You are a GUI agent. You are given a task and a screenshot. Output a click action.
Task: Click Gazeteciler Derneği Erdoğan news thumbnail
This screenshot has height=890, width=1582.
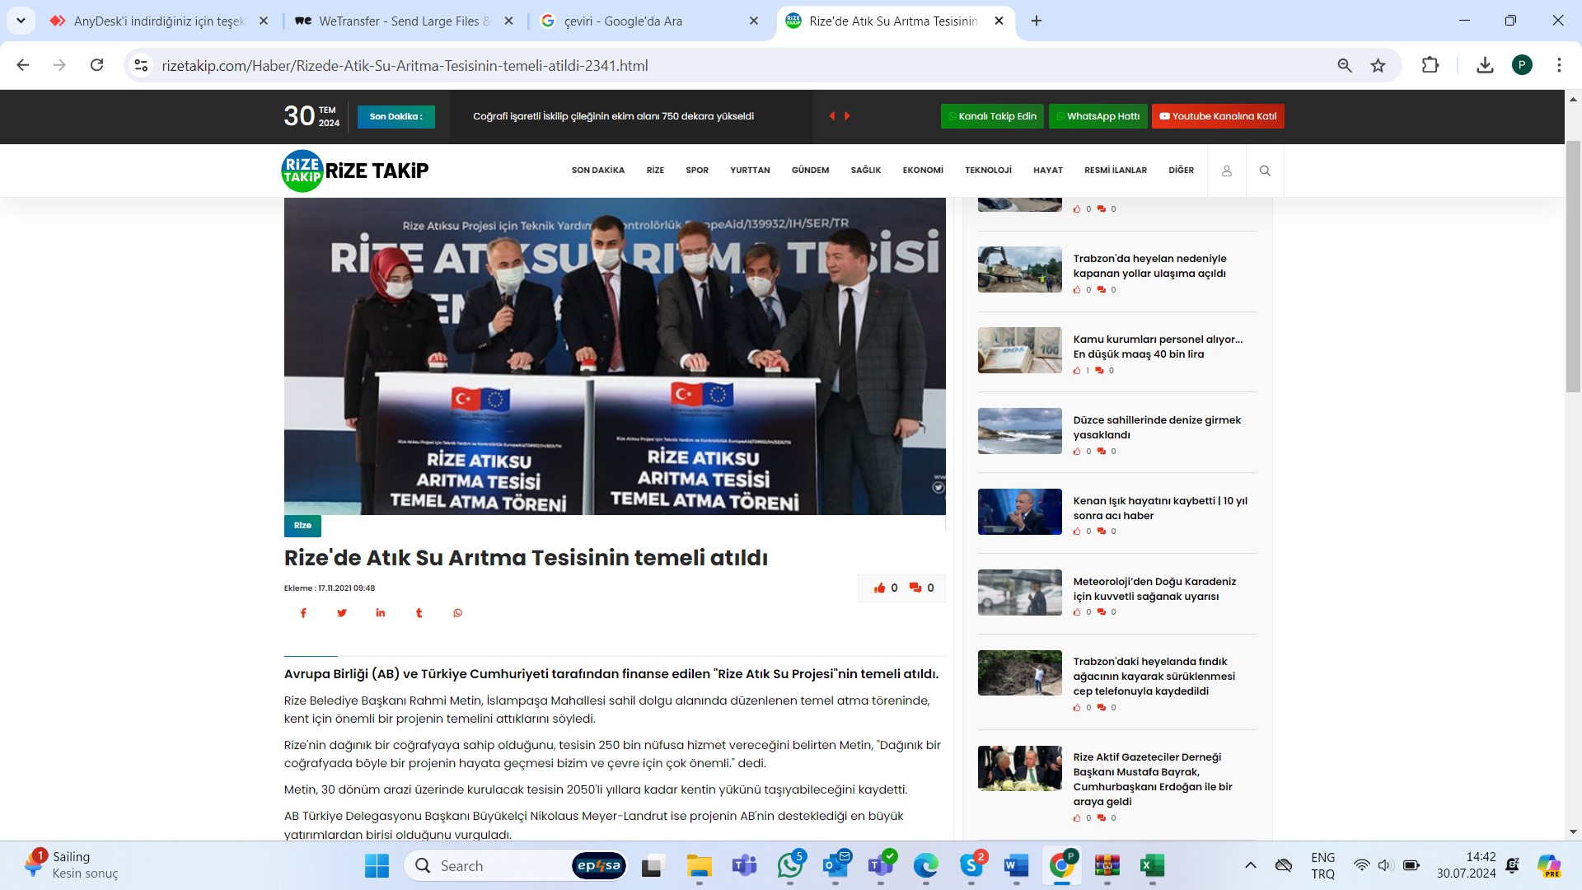click(1019, 768)
